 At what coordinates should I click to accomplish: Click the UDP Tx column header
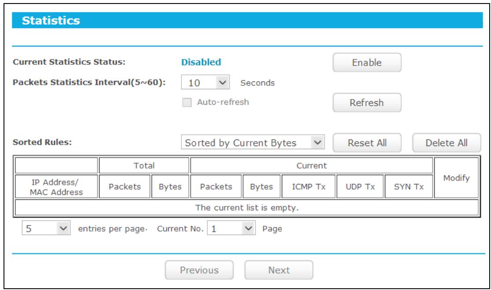pyautogui.click(x=360, y=187)
